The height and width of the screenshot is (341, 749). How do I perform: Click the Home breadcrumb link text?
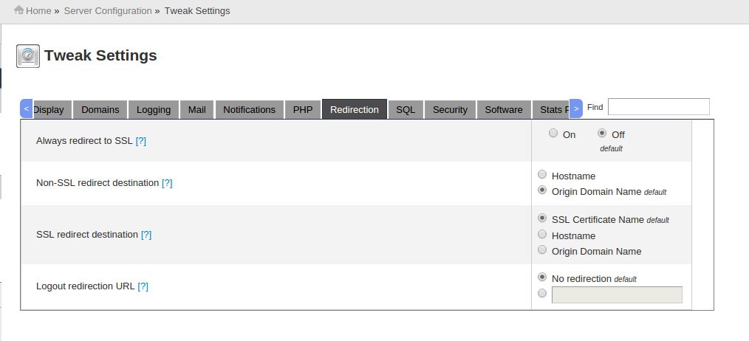pos(39,11)
